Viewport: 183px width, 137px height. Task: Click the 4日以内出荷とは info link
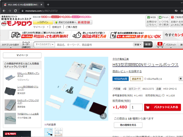tap(153, 79)
